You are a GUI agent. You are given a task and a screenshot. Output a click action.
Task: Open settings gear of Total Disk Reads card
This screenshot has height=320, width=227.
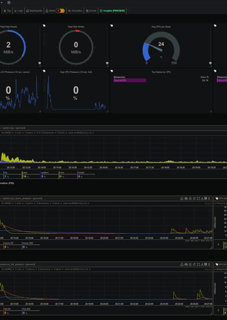point(40,63)
